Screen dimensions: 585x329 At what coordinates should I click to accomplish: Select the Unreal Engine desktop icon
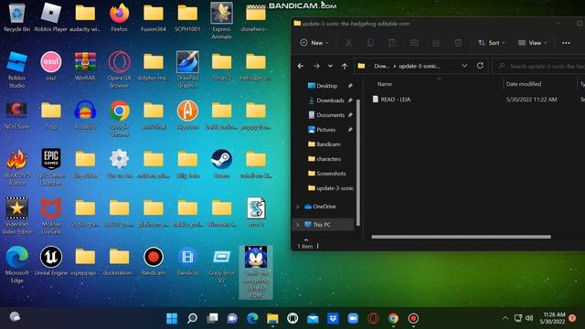tap(51, 261)
